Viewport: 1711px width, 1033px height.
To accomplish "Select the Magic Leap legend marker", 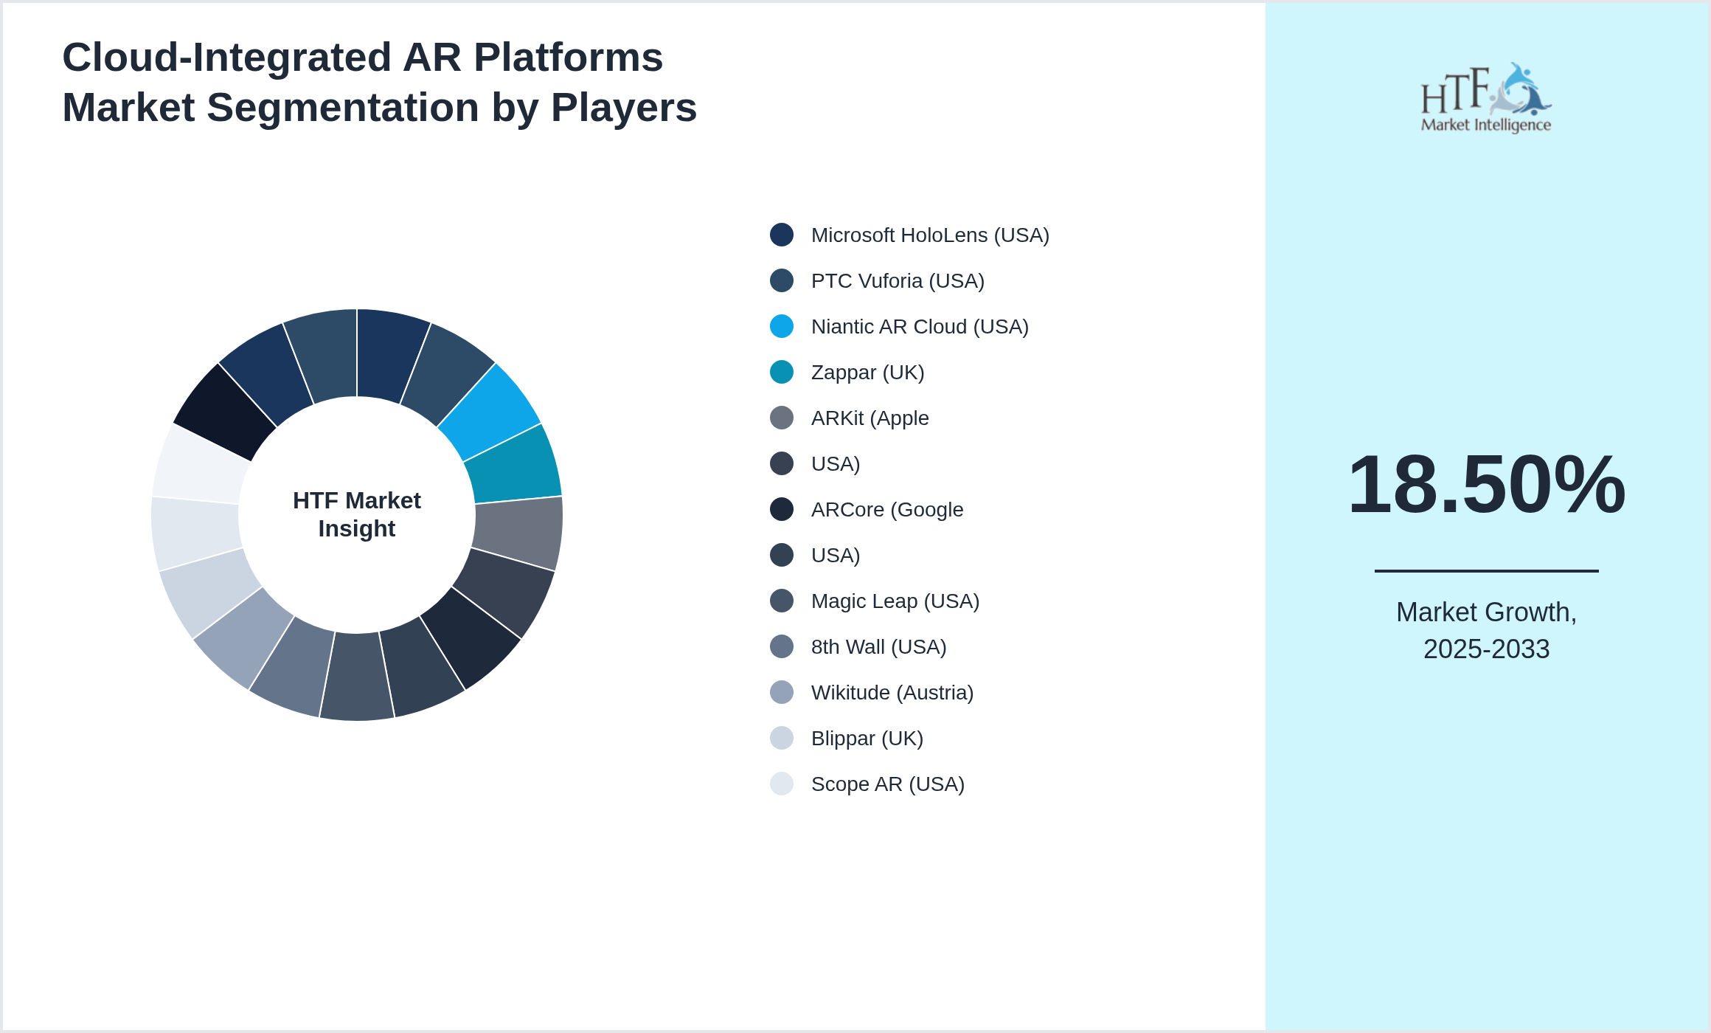I will [781, 601].
